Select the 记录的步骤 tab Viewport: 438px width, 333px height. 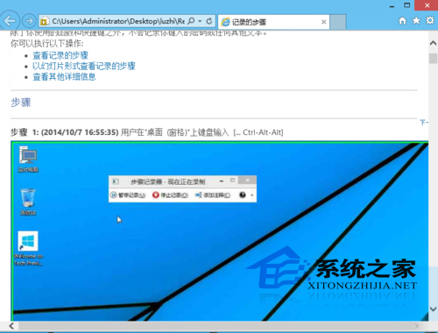[x=273, y=22]
